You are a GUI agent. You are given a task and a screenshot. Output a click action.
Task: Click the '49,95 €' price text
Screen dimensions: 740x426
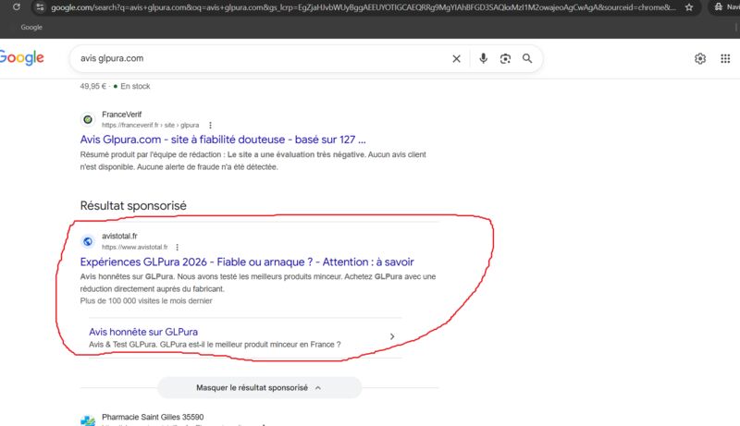coord(93,86)
